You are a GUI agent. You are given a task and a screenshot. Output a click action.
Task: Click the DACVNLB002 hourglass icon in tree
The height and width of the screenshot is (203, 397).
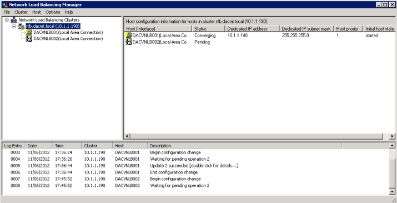29,39
